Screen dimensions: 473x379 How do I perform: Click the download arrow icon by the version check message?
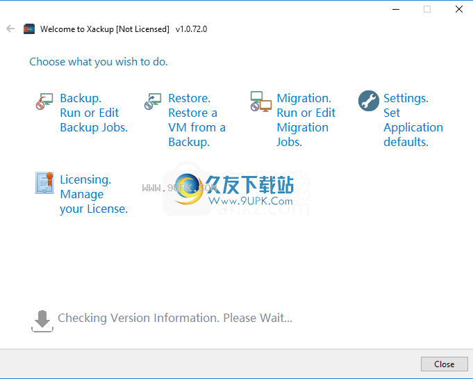pos(42,321)
